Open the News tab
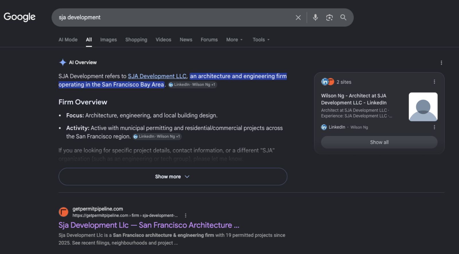 click(186, 40)
